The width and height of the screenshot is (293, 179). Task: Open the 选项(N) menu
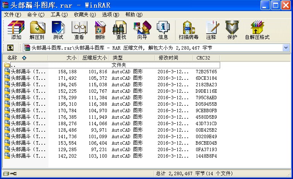[111, 15]
